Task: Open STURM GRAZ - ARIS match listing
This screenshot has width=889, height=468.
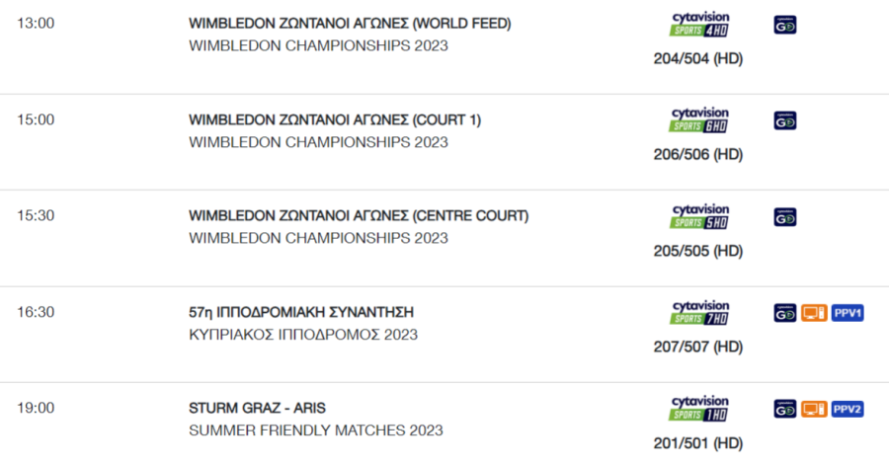Action: (x=258, y=408)
